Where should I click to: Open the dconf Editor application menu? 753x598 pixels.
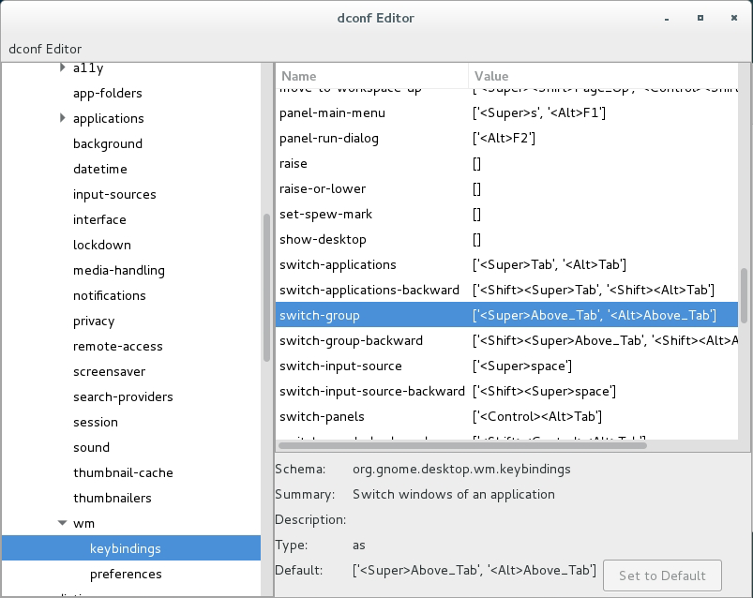[x=45, y=49]
